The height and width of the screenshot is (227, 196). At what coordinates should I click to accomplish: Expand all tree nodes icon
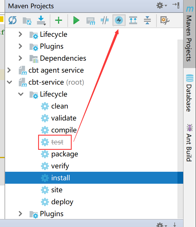pyautogui.click(x=133, y=20)
